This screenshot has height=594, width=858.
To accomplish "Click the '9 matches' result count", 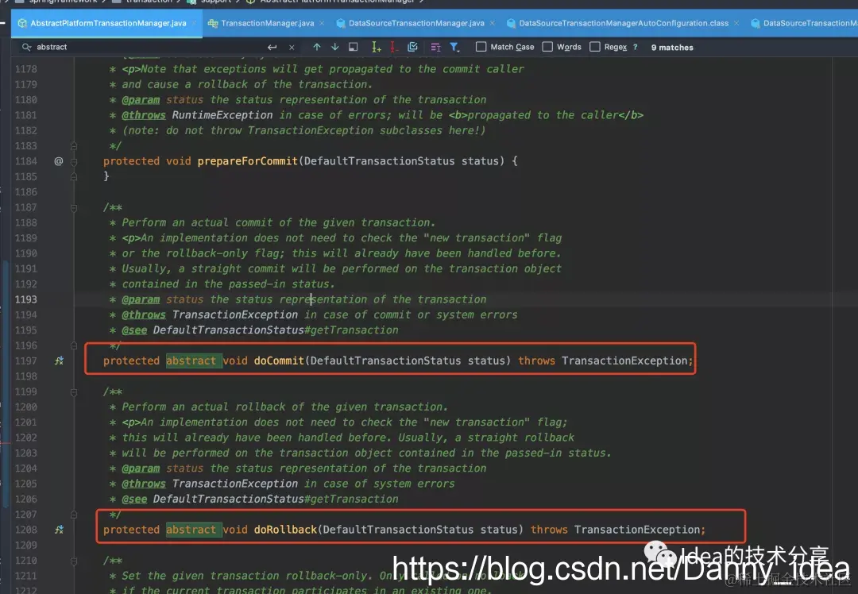I will click(x=672, y=48).
